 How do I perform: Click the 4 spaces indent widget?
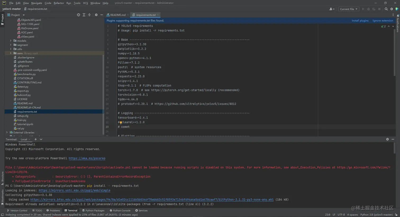(x=352, y=215)
